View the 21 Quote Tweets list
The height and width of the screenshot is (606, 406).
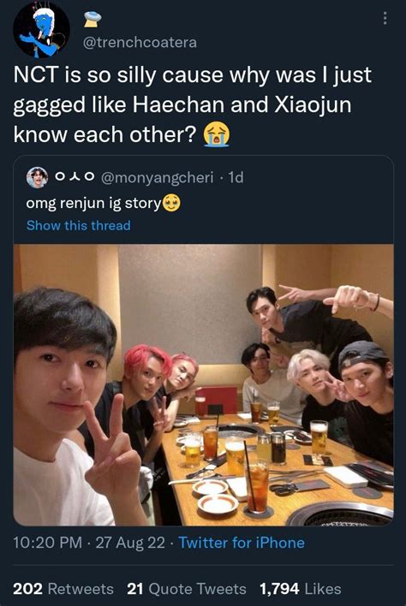pyautogui.click(x=187, y=589)
